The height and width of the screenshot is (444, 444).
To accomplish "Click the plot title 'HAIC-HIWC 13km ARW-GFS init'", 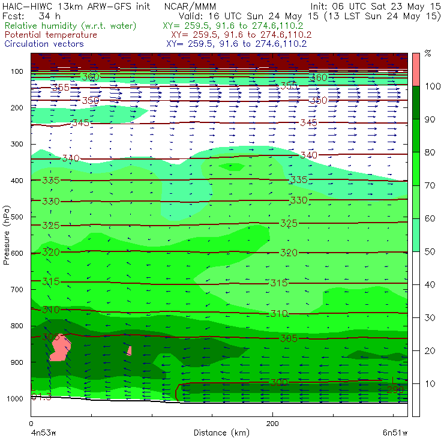I will (x=76, y=6).
